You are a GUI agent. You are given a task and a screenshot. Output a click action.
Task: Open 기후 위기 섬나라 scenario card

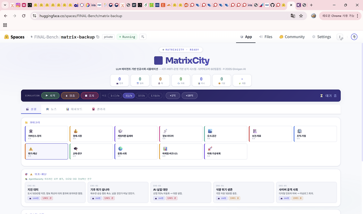[118, 192]
